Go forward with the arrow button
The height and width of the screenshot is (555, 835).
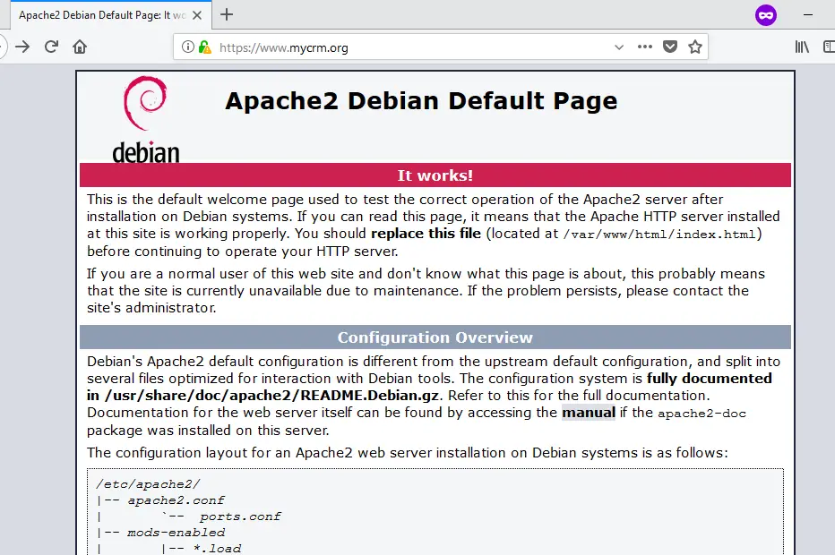(x=22, y=47)
